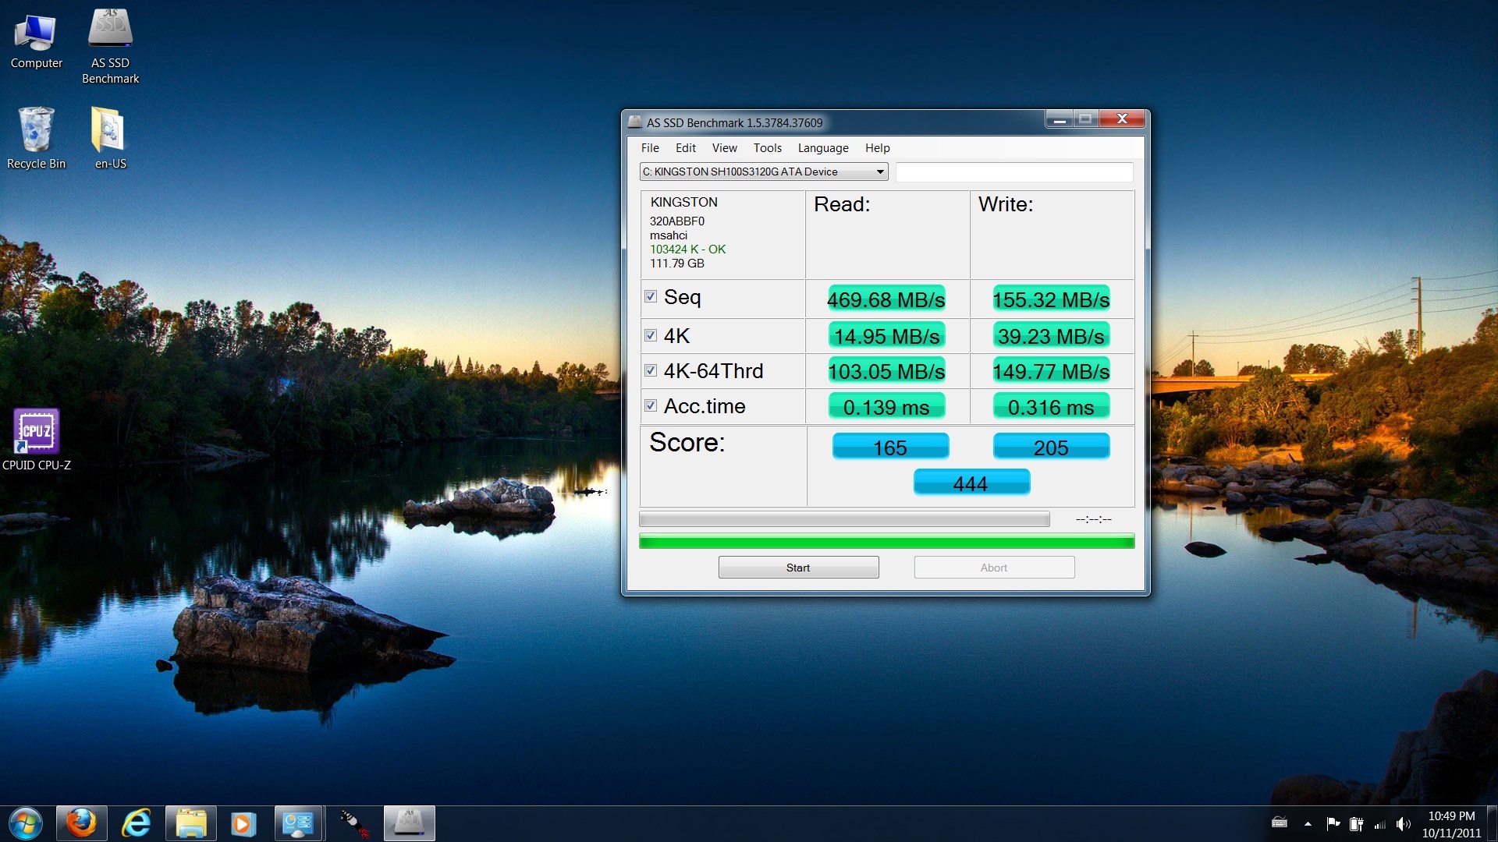Expand the KINGSTON drive selection dropdown
Screen dimensions: 1498x842
[764, 172]
